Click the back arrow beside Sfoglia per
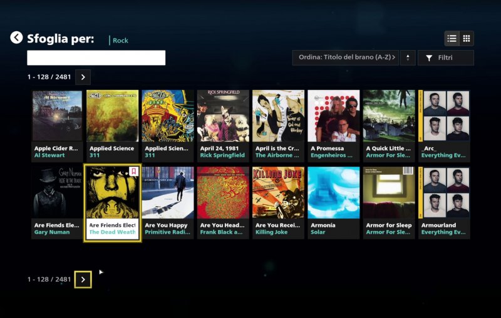 [x=16, y=38]
